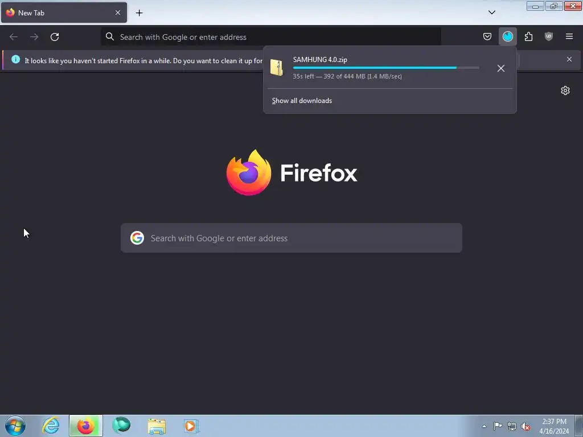Open a new tab with plus button
This screenshot has height=437, width=583.
[x=139, y=13]
